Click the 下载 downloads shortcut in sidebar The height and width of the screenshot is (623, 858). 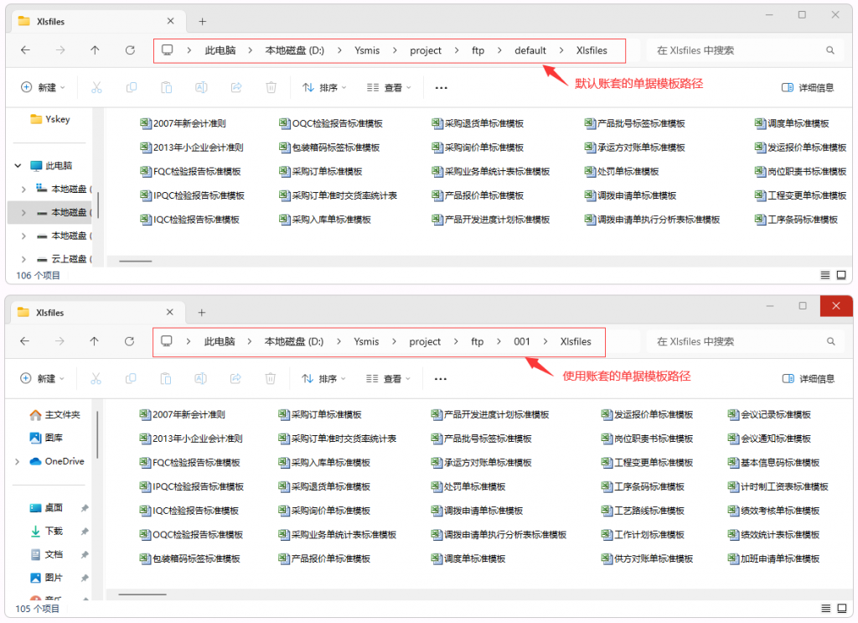tap(53, 531)
